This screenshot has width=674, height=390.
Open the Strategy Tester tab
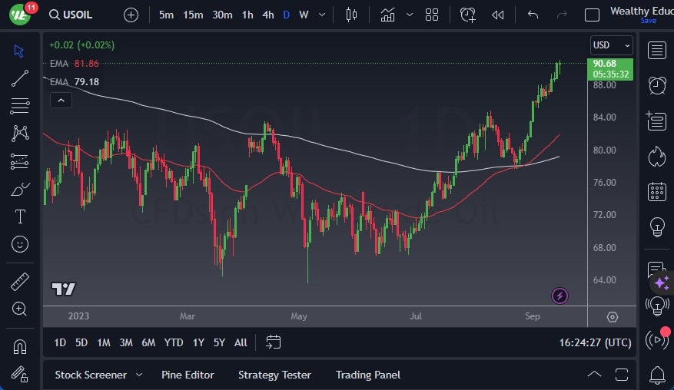click(274, 375)
